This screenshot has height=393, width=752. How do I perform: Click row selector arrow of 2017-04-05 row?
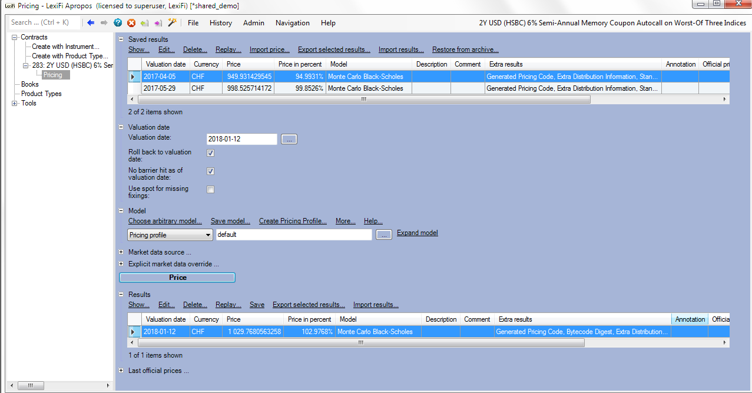135,77
